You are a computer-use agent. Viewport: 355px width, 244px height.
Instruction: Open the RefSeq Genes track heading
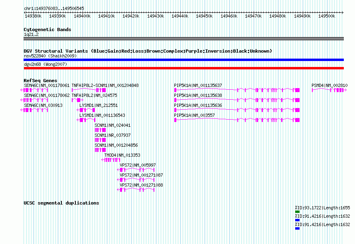[x=40, y=81]
